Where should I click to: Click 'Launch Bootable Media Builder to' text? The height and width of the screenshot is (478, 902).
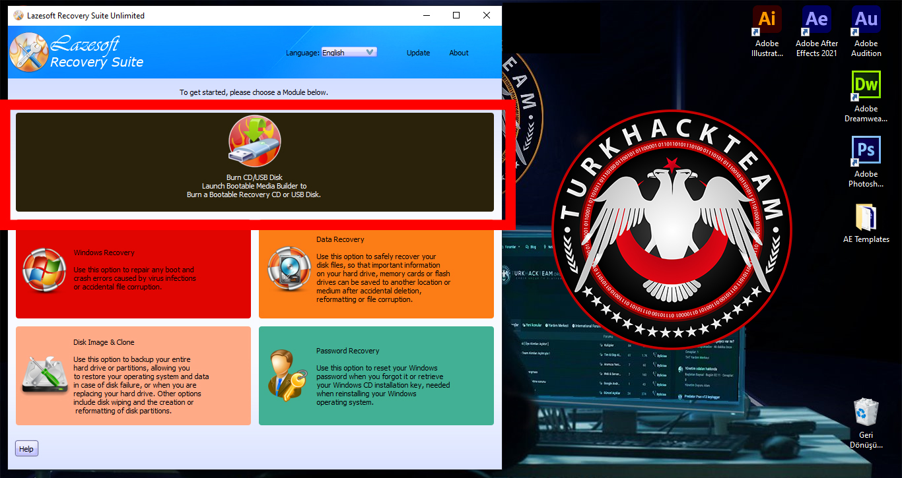tap(254, 186)
